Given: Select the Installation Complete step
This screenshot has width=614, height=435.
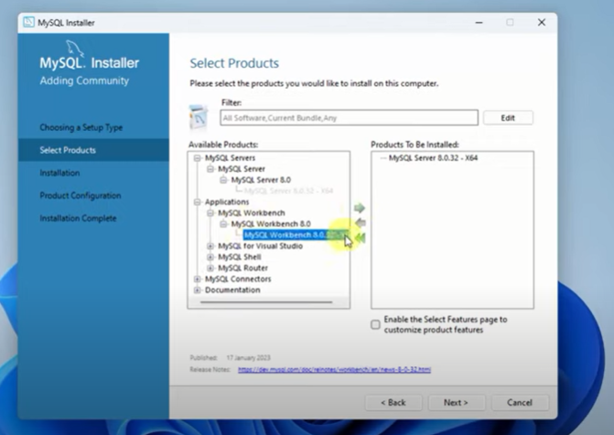Looking at the screenshot, I should (78, 218).
